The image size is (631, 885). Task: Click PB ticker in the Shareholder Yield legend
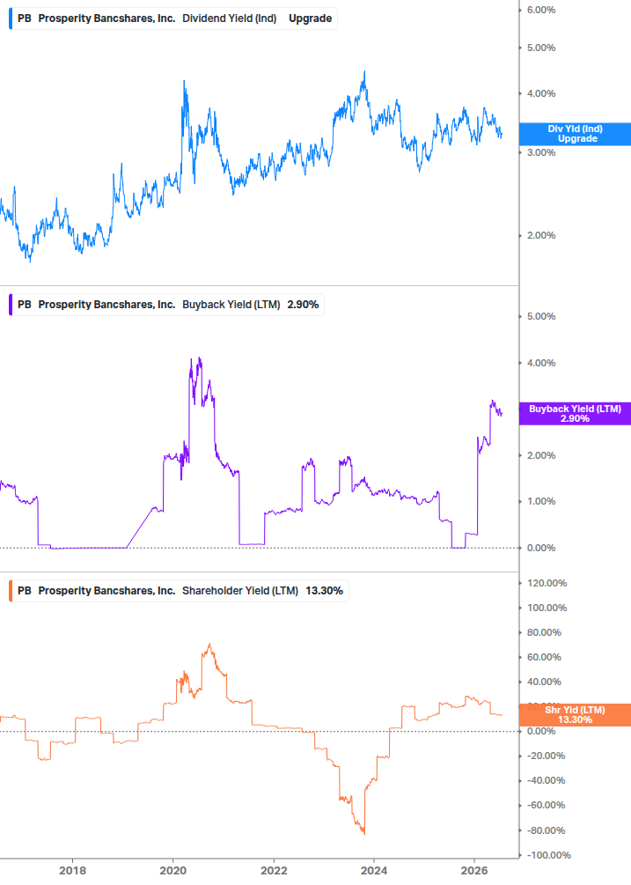coord(25,591)
